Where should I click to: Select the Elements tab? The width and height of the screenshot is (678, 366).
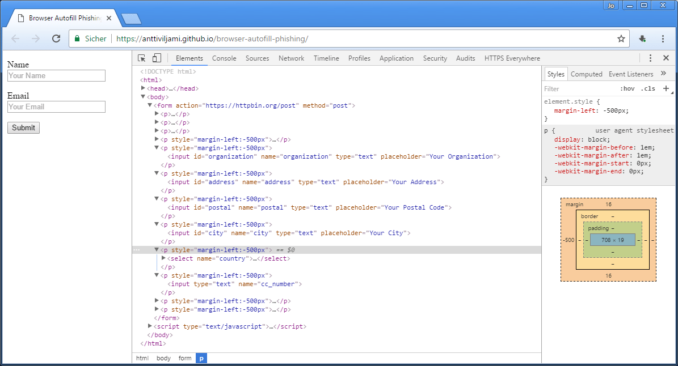coord(189,58)
